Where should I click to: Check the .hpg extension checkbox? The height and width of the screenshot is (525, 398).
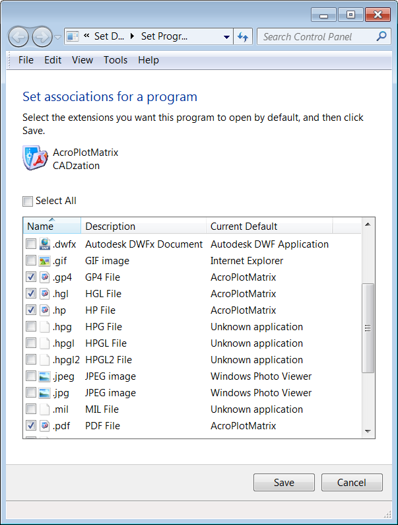pyautogui.click(x=31, y=326)
